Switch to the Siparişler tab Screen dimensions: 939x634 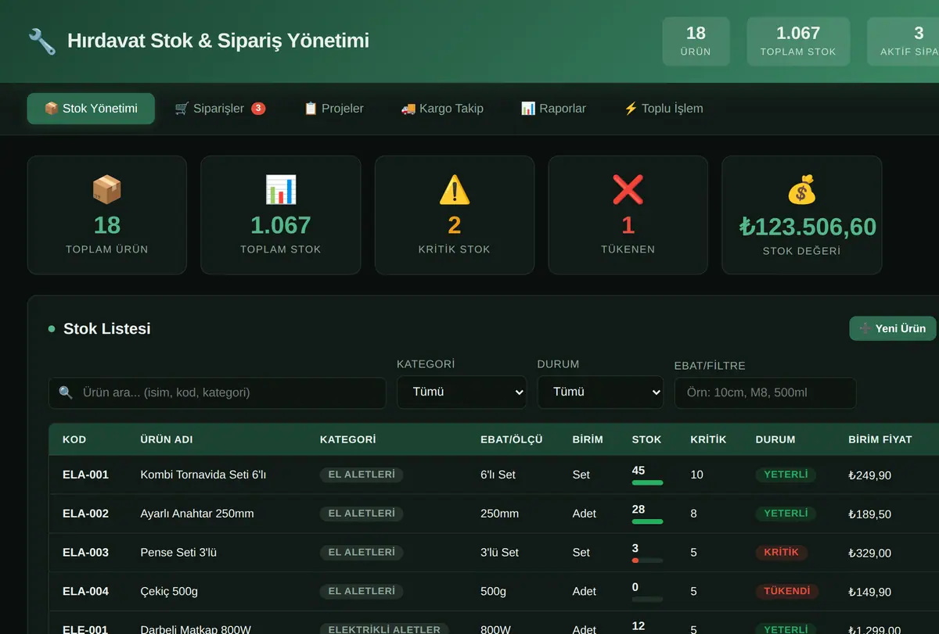click(x=220, y=109)
